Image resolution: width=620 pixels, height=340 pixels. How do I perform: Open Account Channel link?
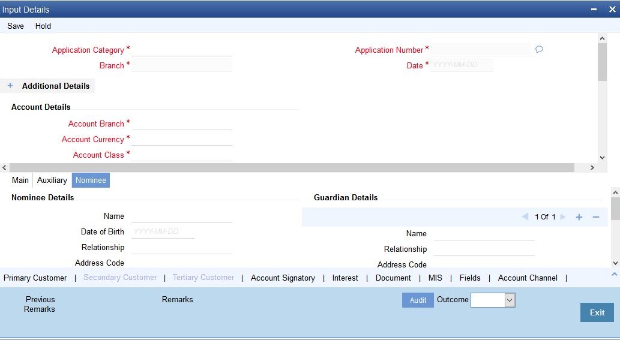[528, 278]
